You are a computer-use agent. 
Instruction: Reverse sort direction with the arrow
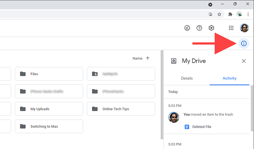[x=148, y=58]
